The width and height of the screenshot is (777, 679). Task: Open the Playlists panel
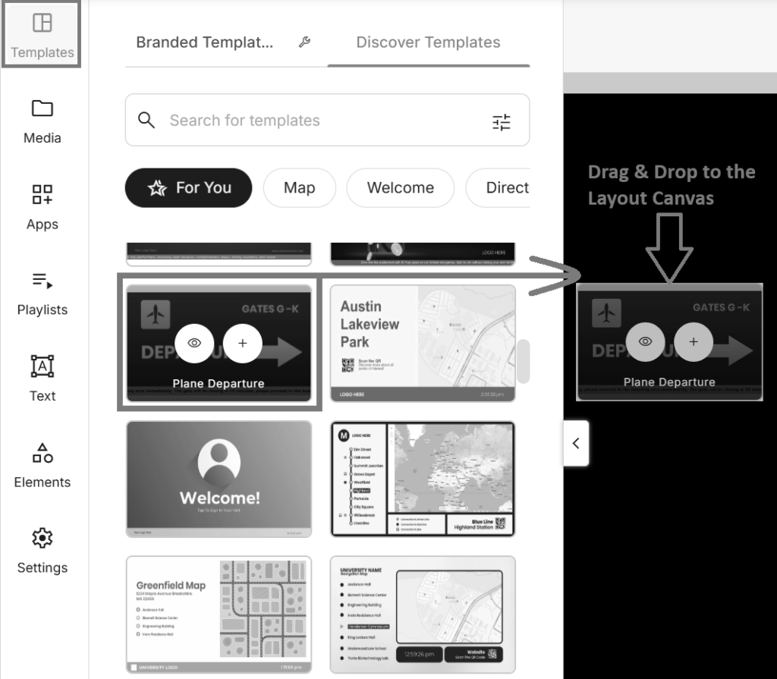pyautogui.click(x=42, y=293)
